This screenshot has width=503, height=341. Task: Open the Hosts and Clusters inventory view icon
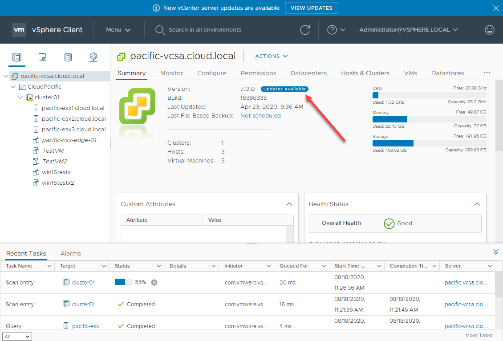pos(17,57)
